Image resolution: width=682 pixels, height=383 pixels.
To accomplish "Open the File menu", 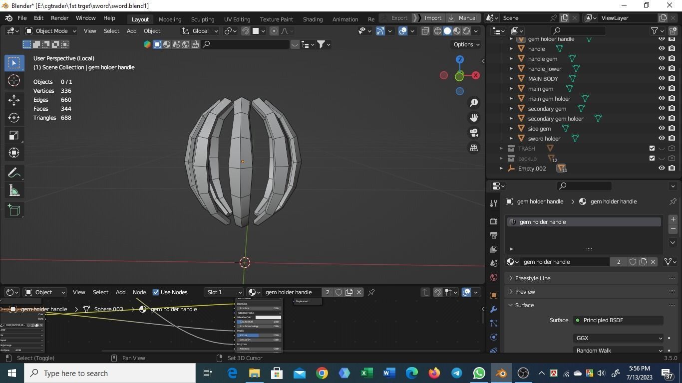I will click(22, 18).
